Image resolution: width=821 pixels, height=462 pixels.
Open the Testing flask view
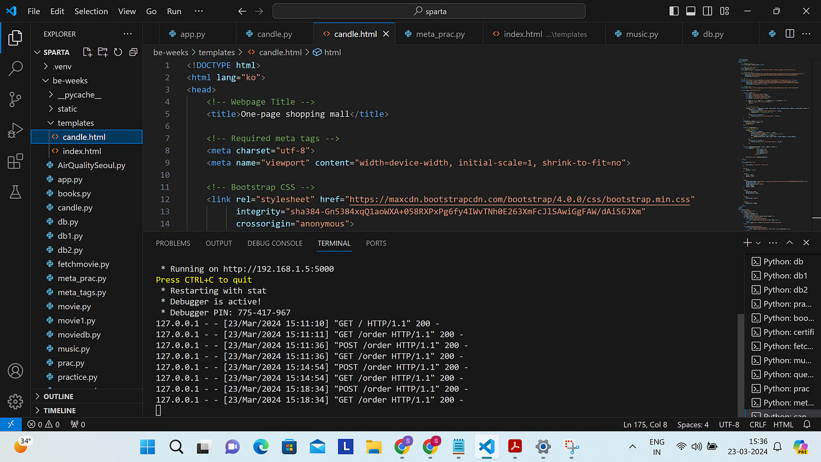[x=15, y=192]
